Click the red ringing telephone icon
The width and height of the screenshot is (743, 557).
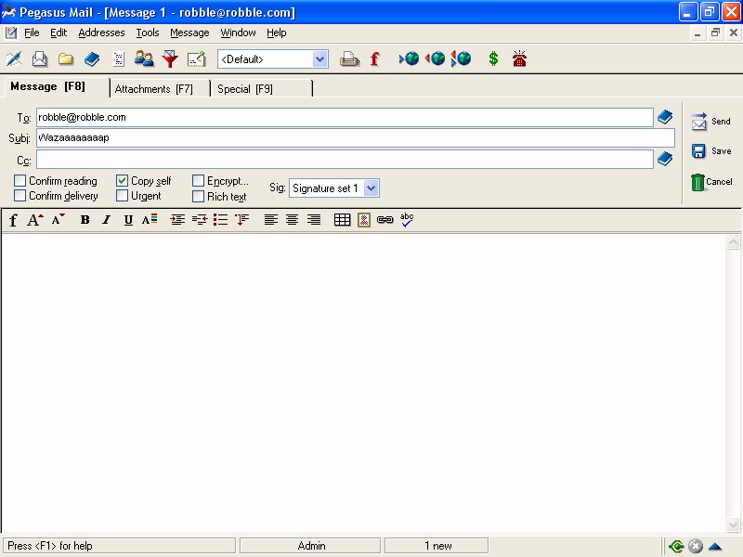click(x=519, y=58)
